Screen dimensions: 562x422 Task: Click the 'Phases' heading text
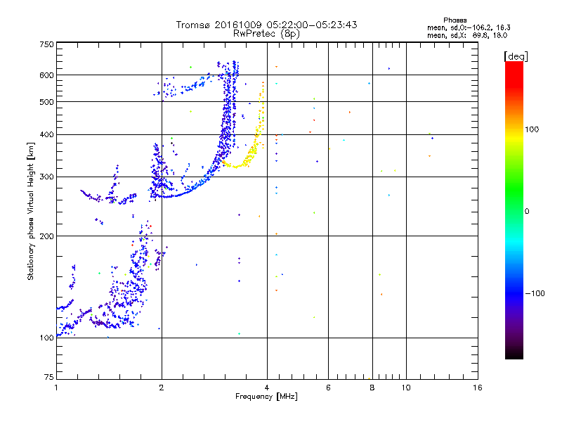point(455,20)
